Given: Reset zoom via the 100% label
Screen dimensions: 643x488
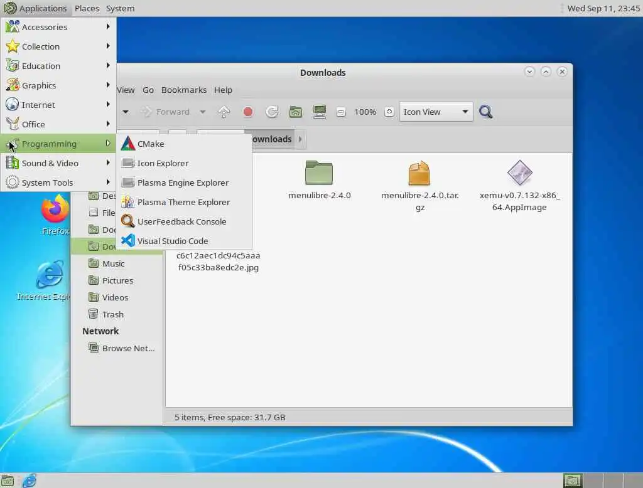Looking at the screenshot, I should (x=365, y=112).
